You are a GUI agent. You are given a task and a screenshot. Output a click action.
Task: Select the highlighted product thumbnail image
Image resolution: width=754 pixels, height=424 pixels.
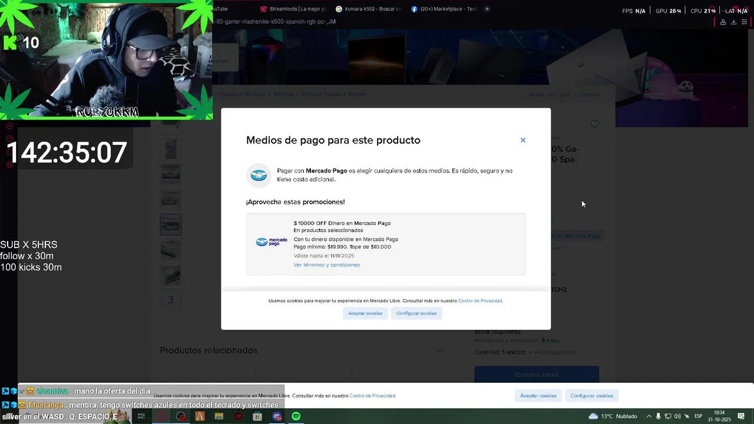coord(171,224)
